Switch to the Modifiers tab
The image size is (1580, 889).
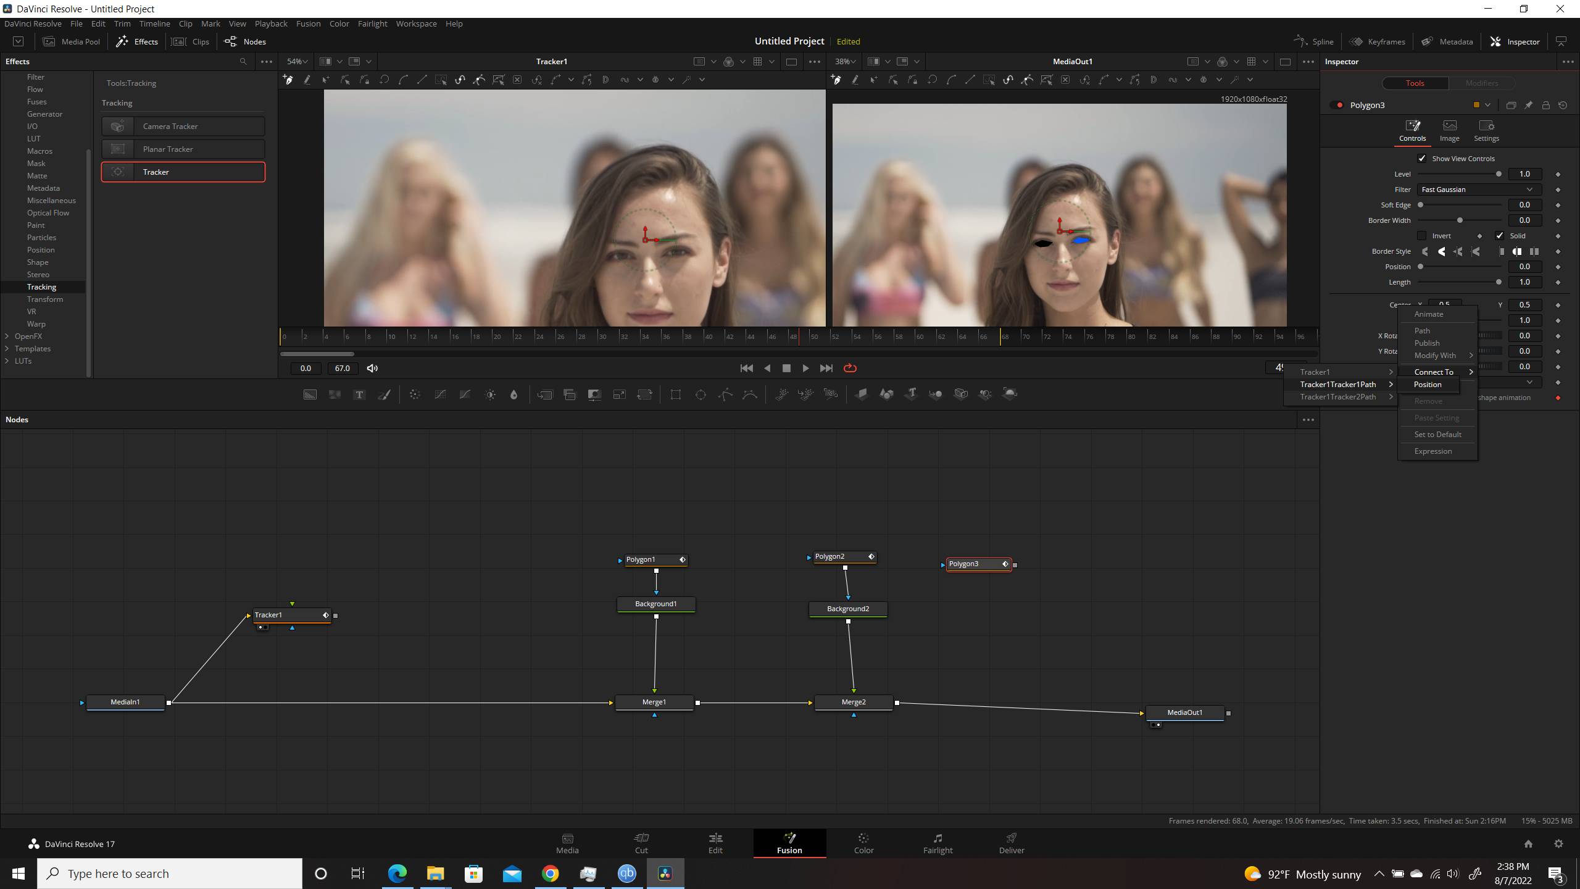[x=1481, y=83]
